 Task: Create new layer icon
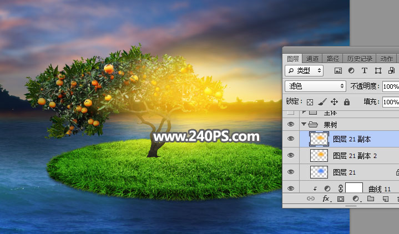coord(386,199)
